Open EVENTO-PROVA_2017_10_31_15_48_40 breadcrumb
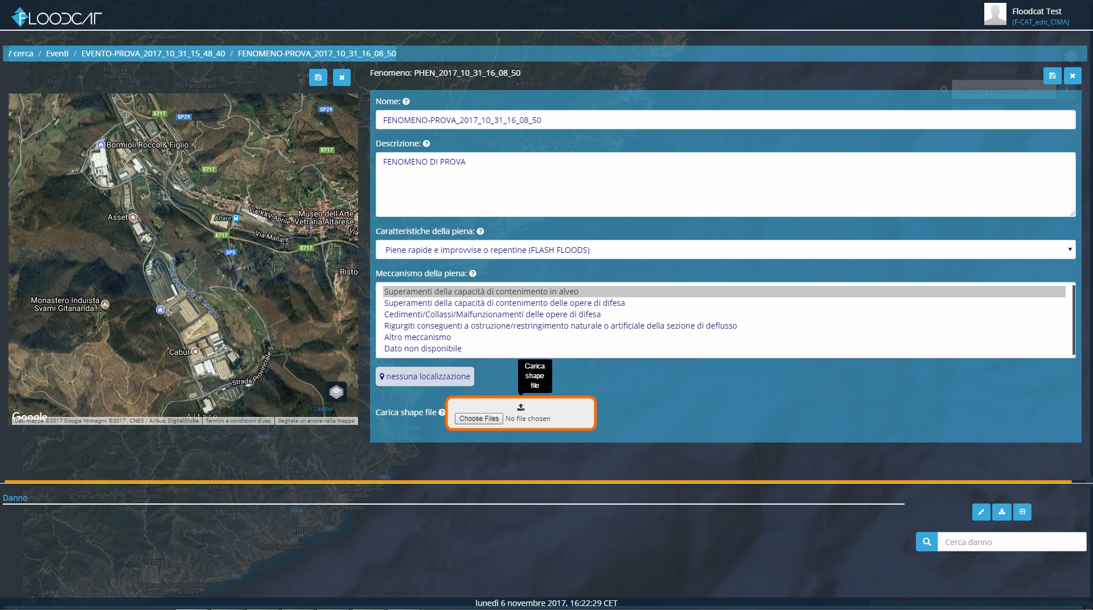The height and width of the screenshot is (610, 1093). point(153,54)
